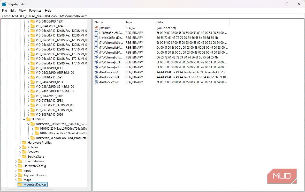Close the Registry Editor window

click(x=299, y=4)
